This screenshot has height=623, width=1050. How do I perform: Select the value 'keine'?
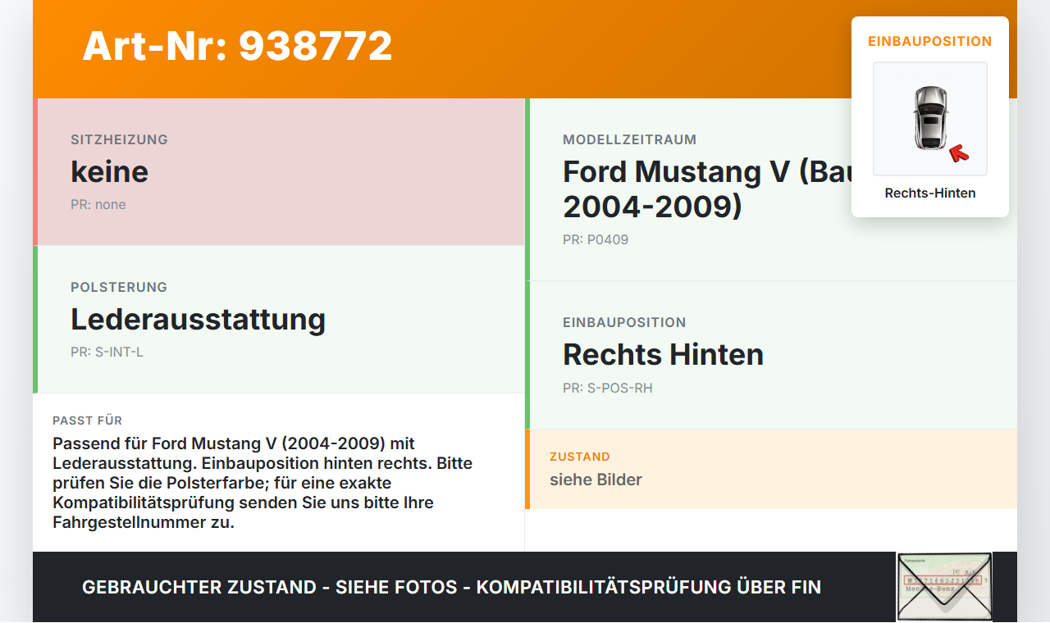pyautogui.click(x=109, y=171)
